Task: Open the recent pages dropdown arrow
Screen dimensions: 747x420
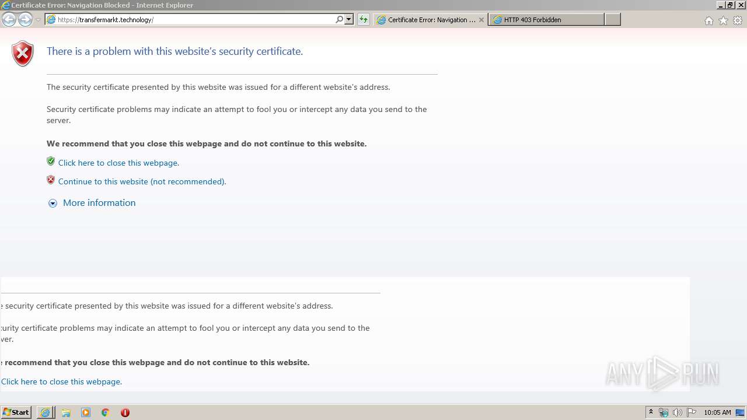Action: [x=38, y=20]
